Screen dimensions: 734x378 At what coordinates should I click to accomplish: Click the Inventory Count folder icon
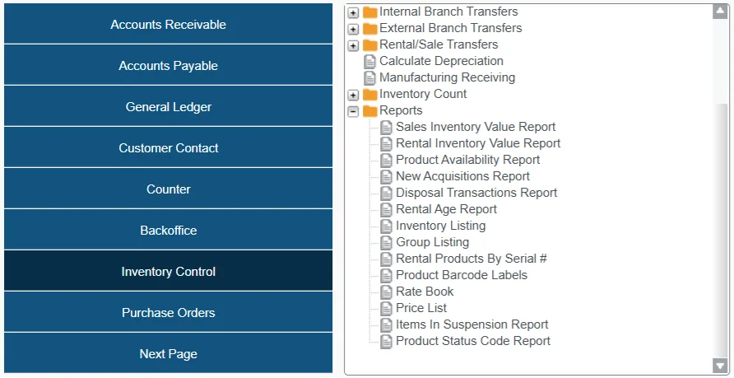click(369, 95)
